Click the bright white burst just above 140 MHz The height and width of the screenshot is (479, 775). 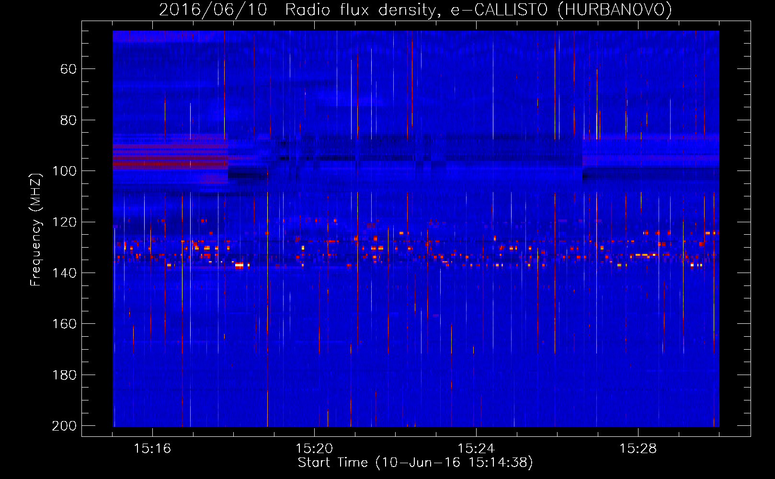click(239, 265)
